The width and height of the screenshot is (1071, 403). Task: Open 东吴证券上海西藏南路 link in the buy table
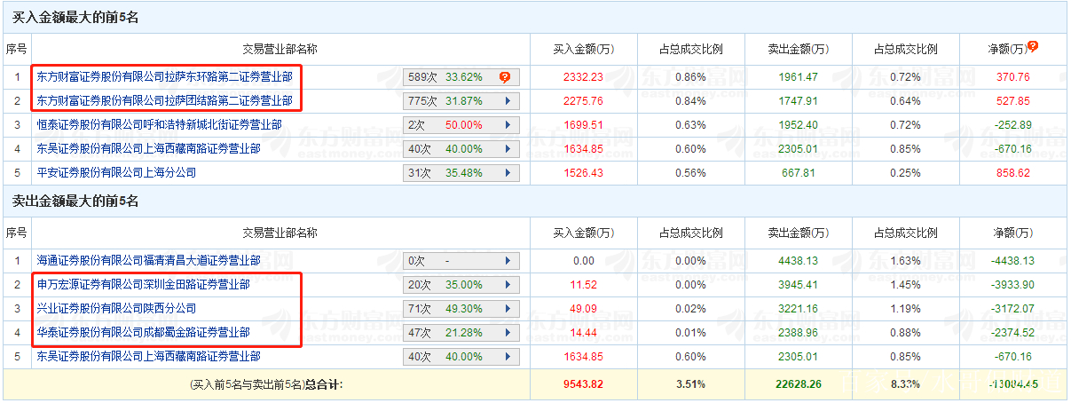[x=148, y=148]
